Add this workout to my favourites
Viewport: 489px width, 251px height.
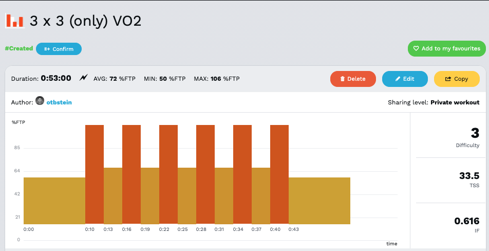point(446,49)
